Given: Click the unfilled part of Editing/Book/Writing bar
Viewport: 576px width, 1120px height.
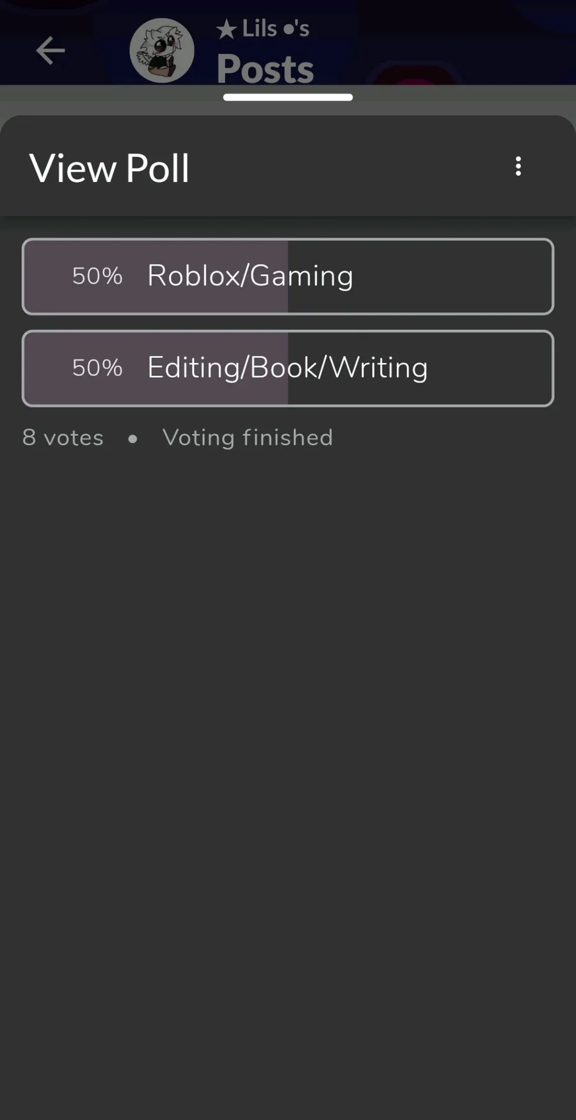Looking at the screenshot, I should (x=420, y=368).
